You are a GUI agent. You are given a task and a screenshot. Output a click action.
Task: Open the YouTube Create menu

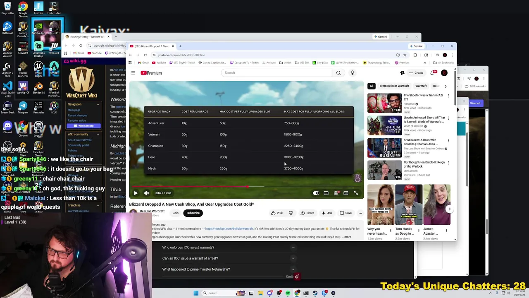[x=416, y=73]
